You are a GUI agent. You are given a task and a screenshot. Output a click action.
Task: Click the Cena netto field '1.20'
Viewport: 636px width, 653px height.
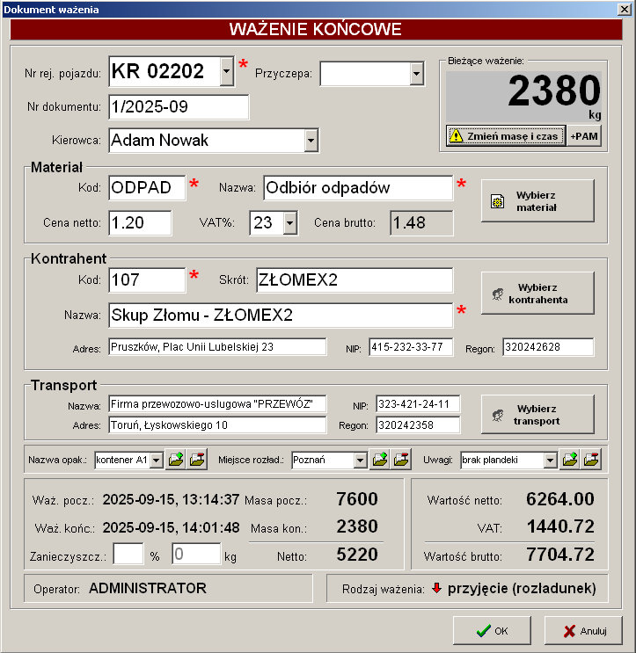point(140,223)
